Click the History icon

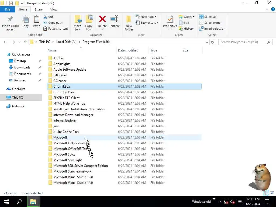pyautogui.click(x=181, y=29)
